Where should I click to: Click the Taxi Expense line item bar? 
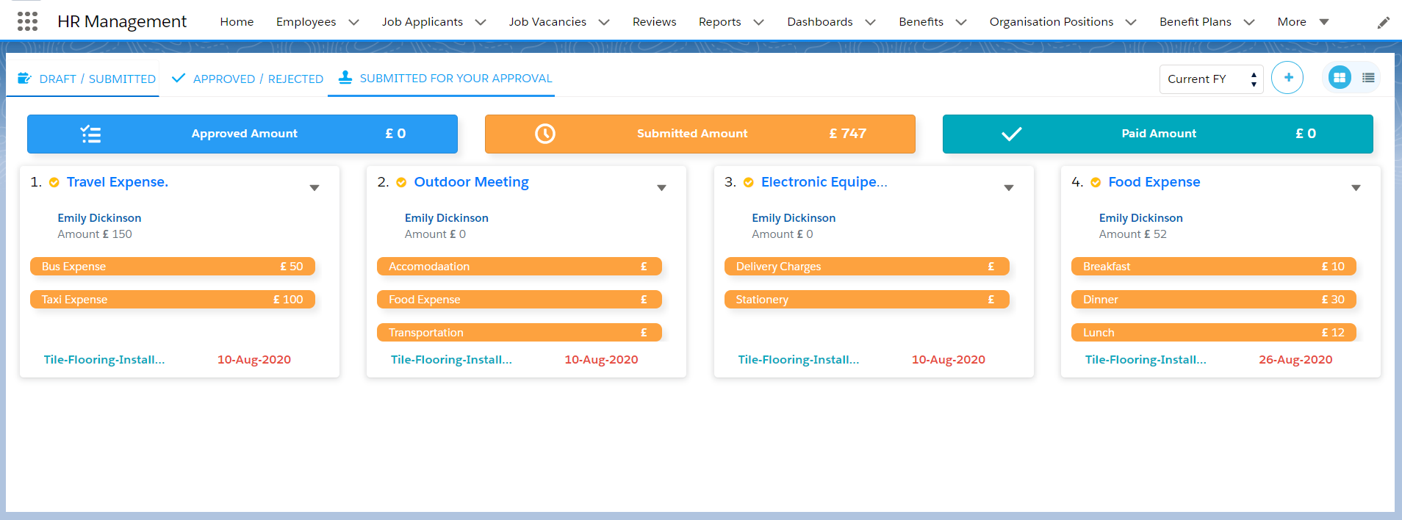coord(172,300)
